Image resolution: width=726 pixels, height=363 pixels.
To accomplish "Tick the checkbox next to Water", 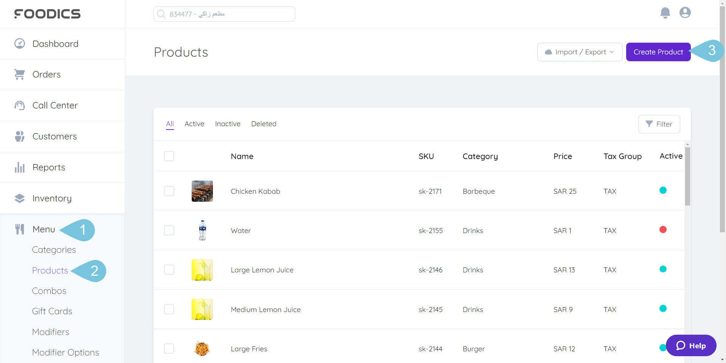I will click(x=169, y=230).
